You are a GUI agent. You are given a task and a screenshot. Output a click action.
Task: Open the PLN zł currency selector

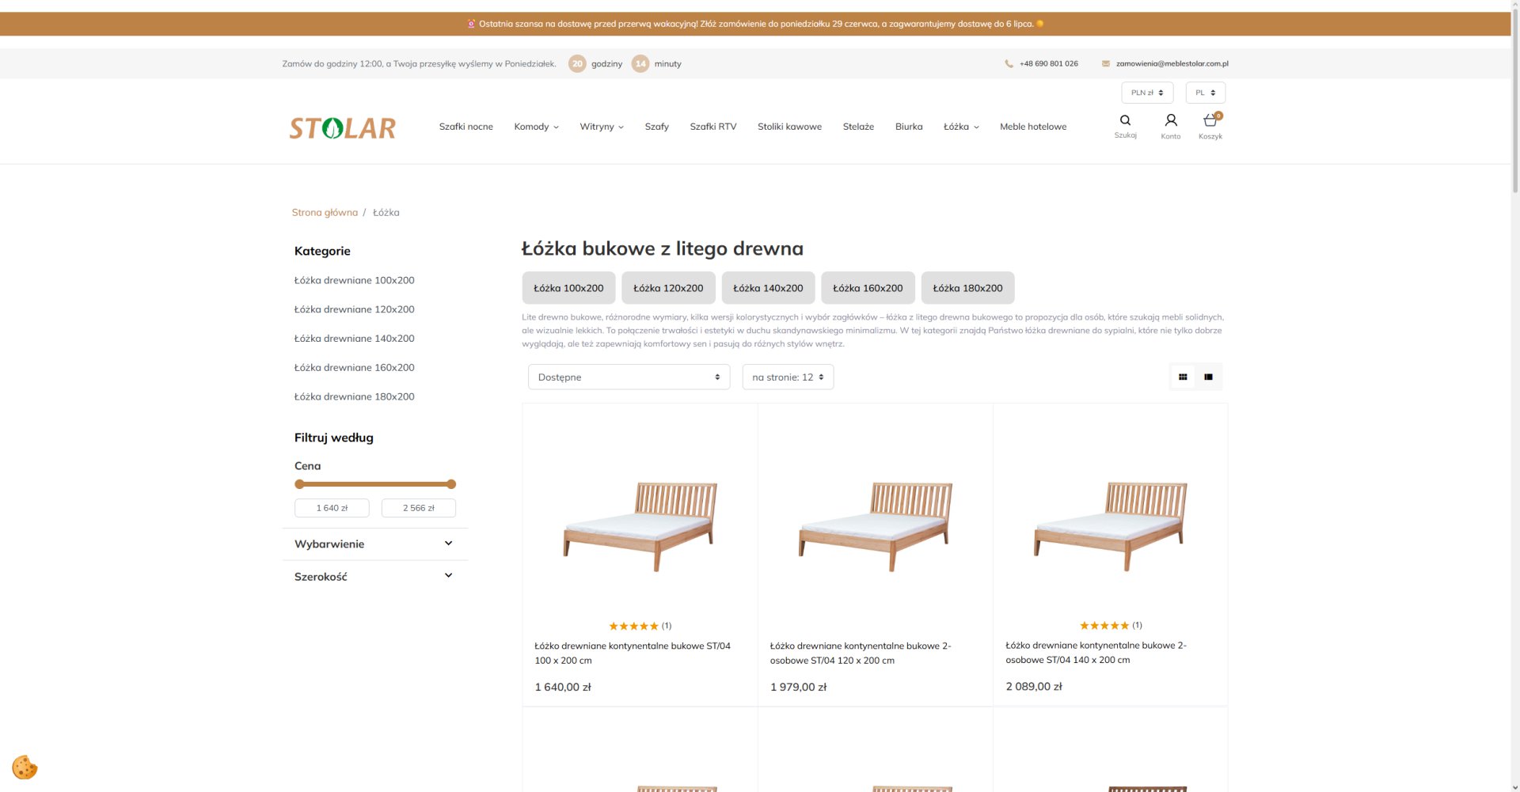click(1147, 93)
